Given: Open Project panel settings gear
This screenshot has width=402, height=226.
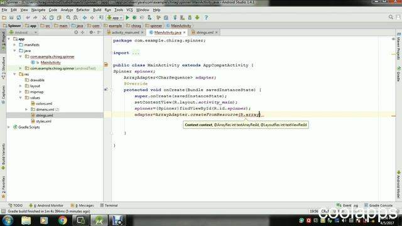Looking at the screenshot, I should (x=91, y=32).
